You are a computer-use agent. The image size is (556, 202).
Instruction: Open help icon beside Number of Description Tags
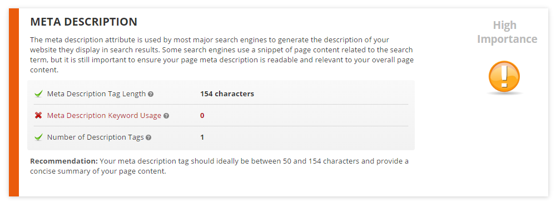click(148, 137)
